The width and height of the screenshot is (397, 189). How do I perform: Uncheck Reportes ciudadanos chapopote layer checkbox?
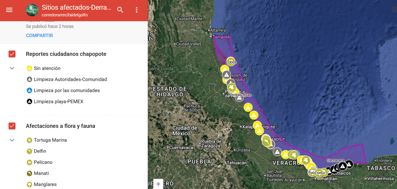(x=12, y=54)
